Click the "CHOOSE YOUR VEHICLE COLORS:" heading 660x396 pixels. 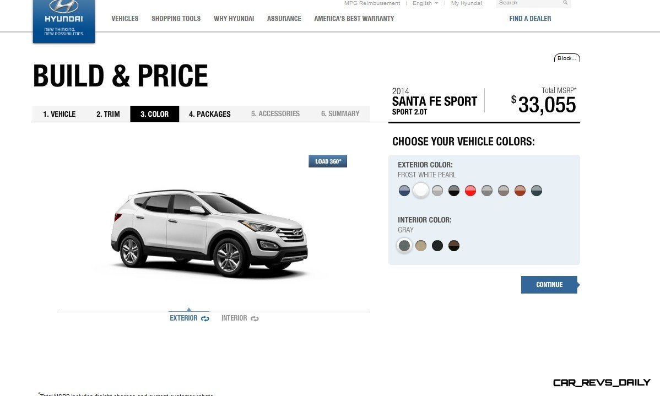click(x=463, y=142)
